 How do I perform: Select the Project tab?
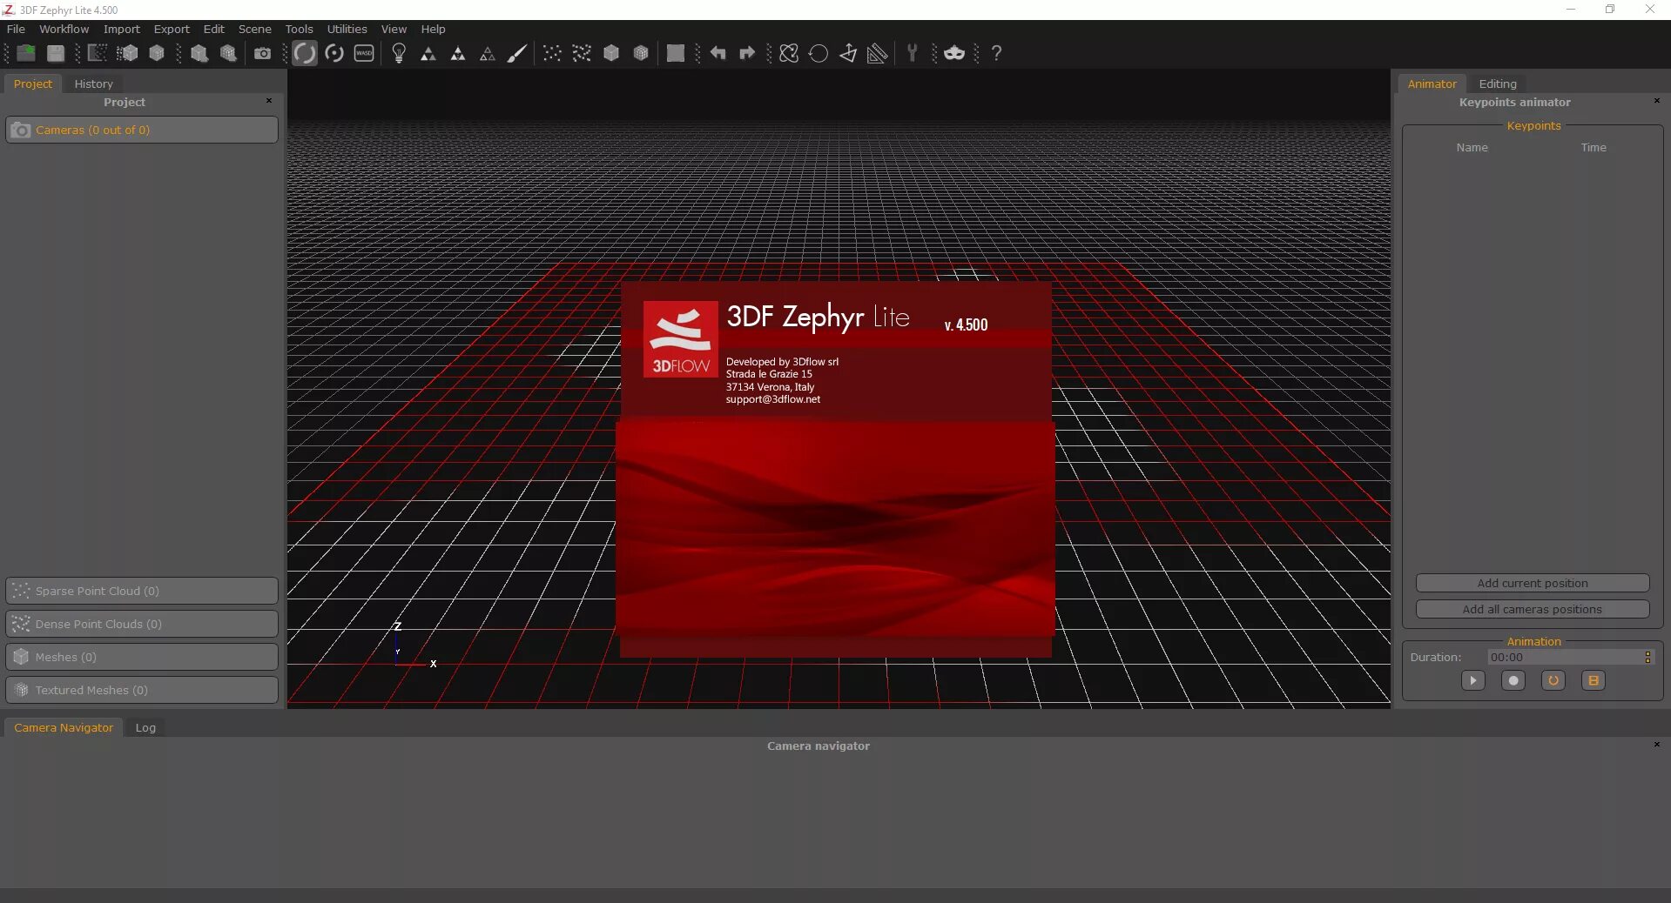coord(33,84)
